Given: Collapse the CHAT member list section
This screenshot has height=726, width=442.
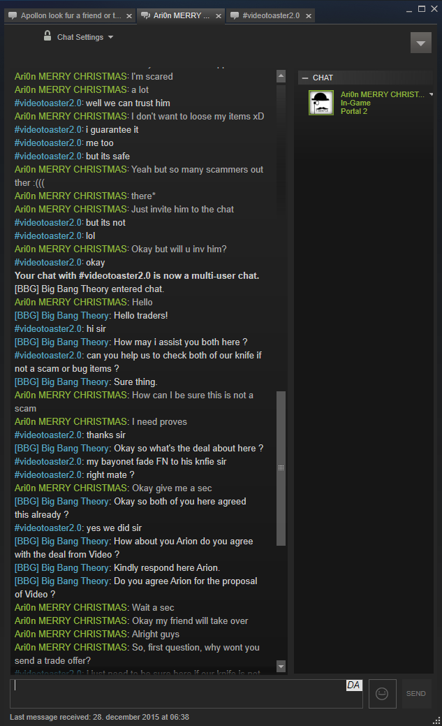Looking at the screenshot, I should pos(305,78).
